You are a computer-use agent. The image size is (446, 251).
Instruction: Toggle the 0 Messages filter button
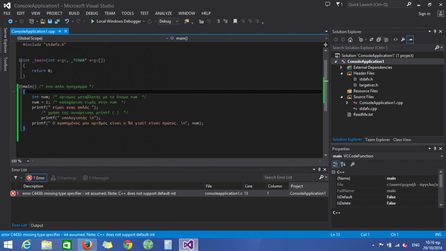(96, 178)
